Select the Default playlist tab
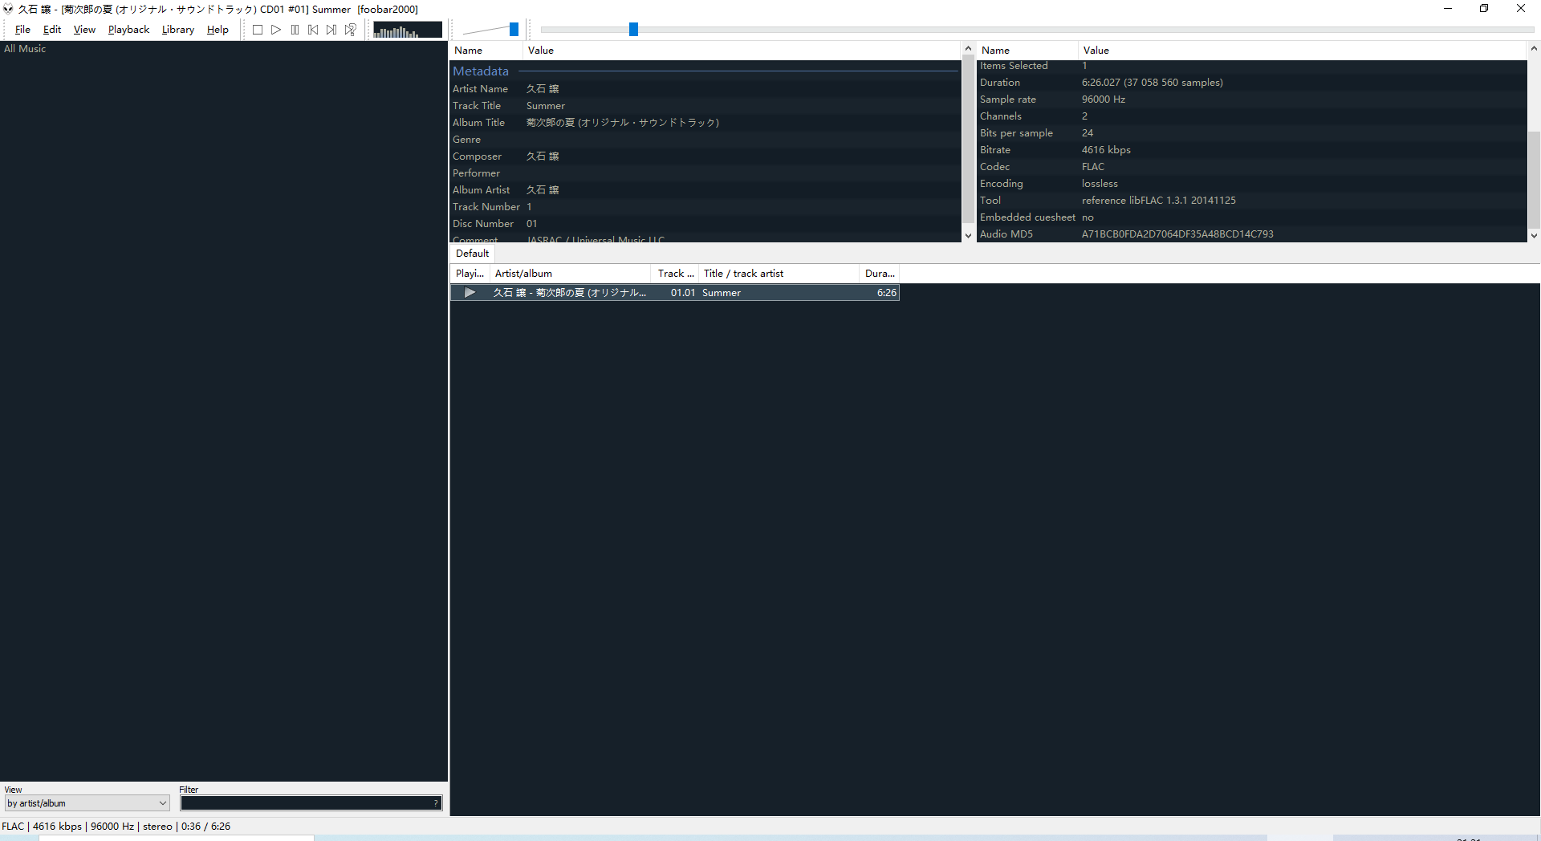Image resolution: width=1541 pixels, height=841 pixels. pyautogui.click(x=472, y=254)
